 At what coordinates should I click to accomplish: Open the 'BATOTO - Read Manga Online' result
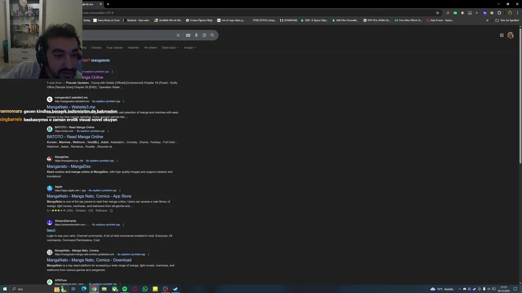[75, 137]
